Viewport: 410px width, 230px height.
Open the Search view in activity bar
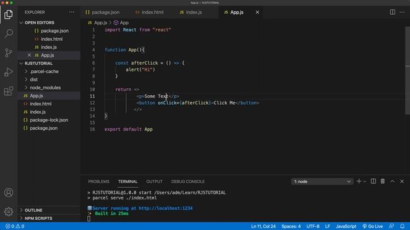click(8, 33)
